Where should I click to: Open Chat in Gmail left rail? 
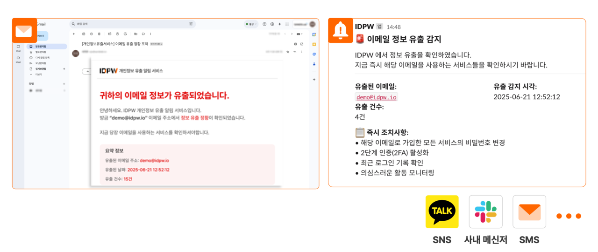(18, 48)
